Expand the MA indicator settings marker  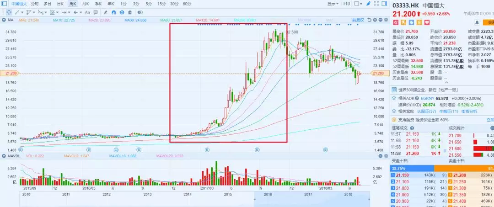[x=4, y=20]
